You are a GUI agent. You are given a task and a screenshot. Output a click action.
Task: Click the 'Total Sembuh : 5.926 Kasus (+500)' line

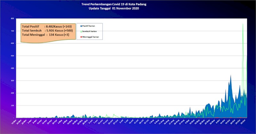(47, 30)
